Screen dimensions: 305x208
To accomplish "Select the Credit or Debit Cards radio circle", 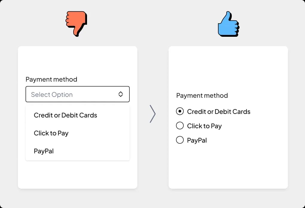I will click(180, 111).
